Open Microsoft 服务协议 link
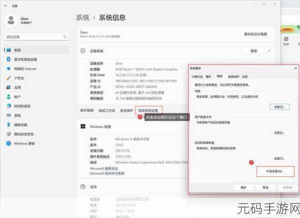This screenshot has width=300, height=218. (104, 168)
